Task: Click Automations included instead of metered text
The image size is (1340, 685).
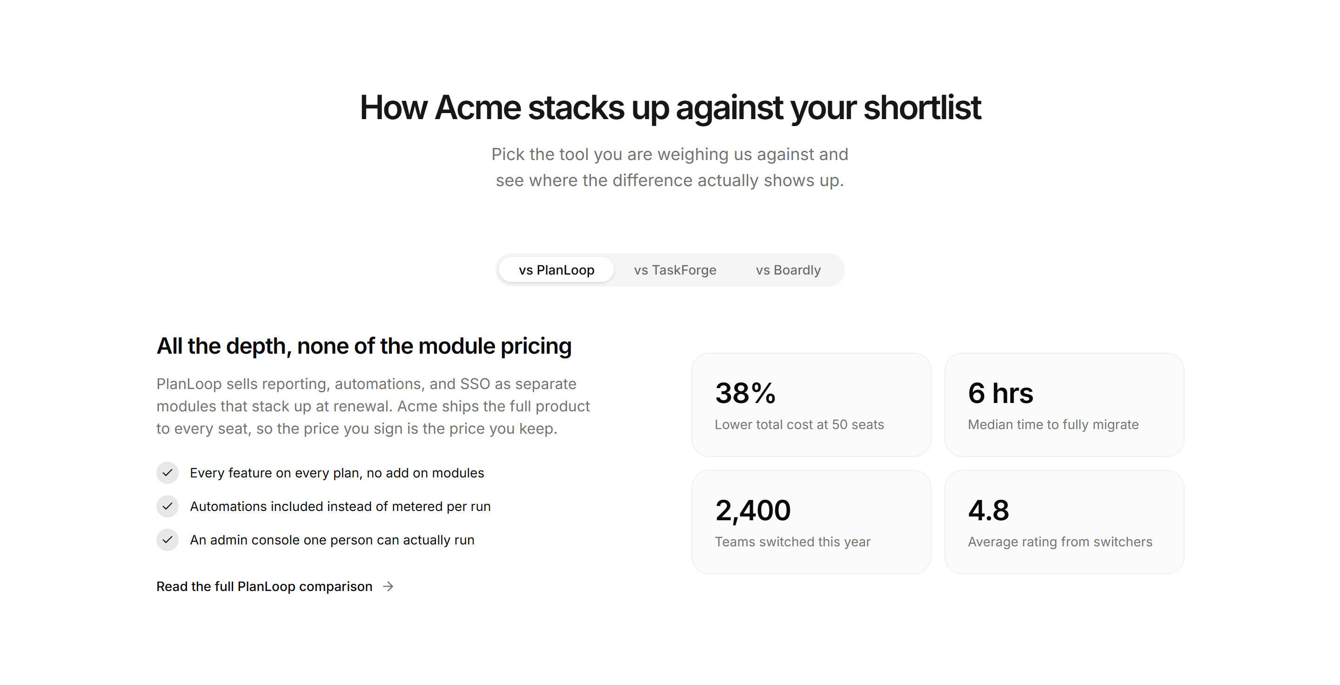Action: (x=340, y=506)
